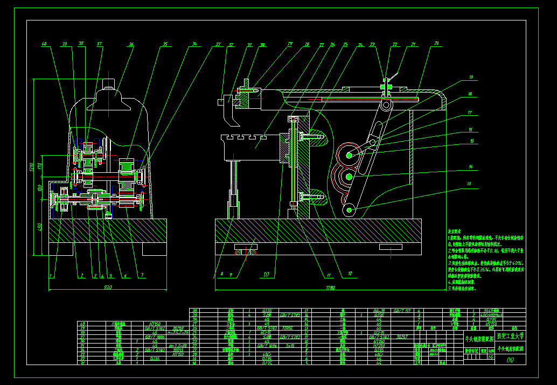
Task: Click balloon callout number 2 below left view
Action: tap(82, 275)
